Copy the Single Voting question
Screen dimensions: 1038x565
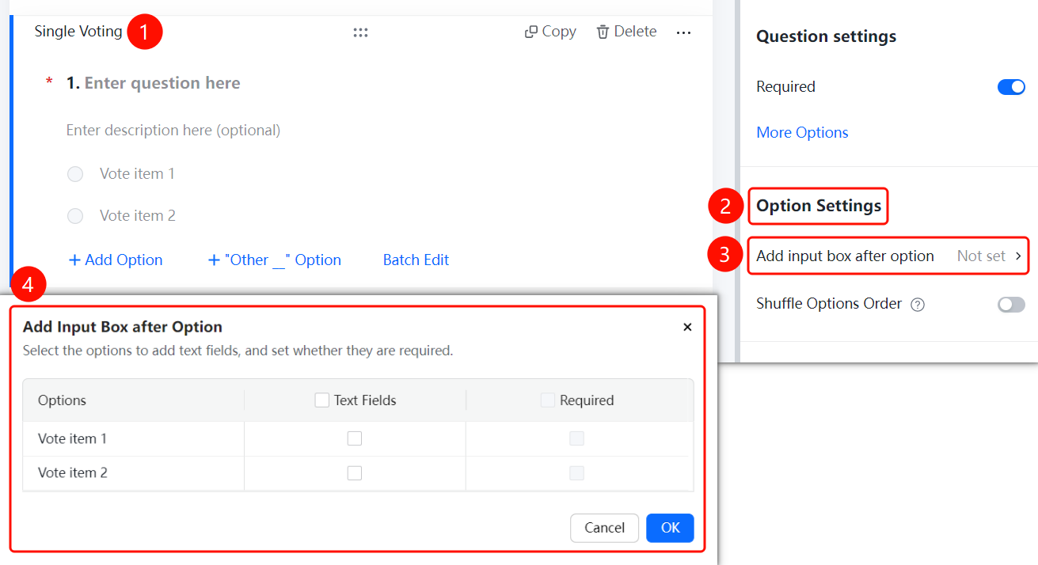[x=550, y=32]
